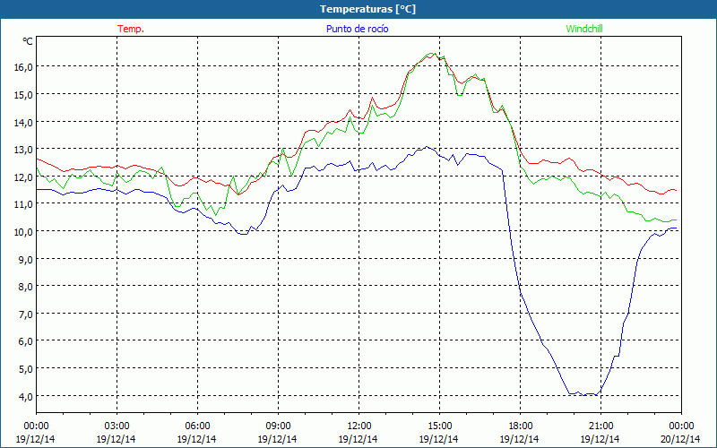
Task: Click the 16,0 value on the Y axis
Action: (23, 66)
